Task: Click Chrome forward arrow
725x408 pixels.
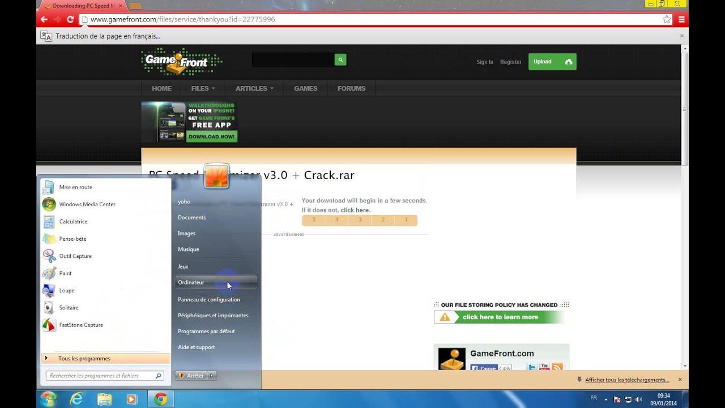Action: tap(57, 19)
